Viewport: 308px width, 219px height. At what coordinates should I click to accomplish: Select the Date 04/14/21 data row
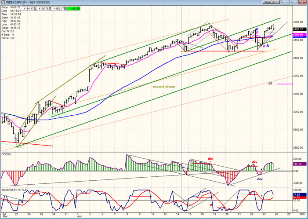11,11
